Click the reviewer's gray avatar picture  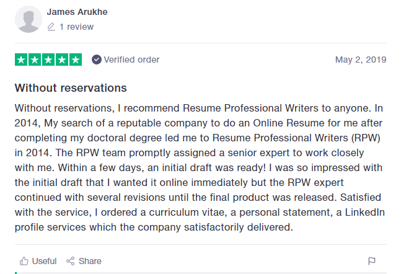(x=28, y=20)
